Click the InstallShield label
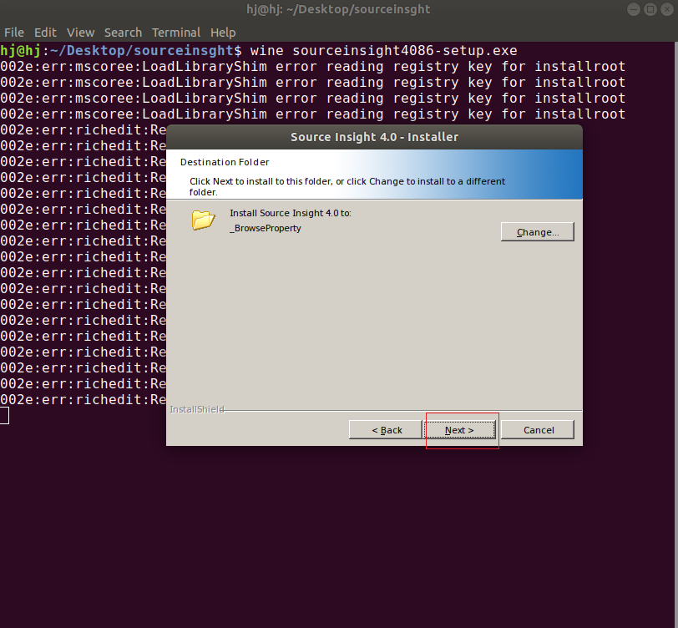The image size is (678, 628). tap(197, 409)
